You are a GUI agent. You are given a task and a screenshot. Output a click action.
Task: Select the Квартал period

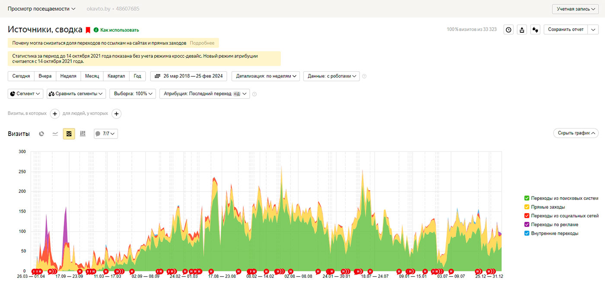click(116, 76)
